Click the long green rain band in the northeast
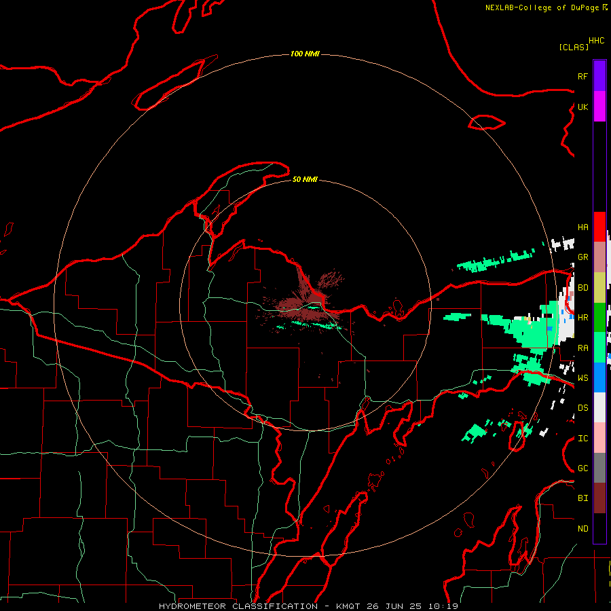This screenshot has height=611, width=611. pos(496,260)
